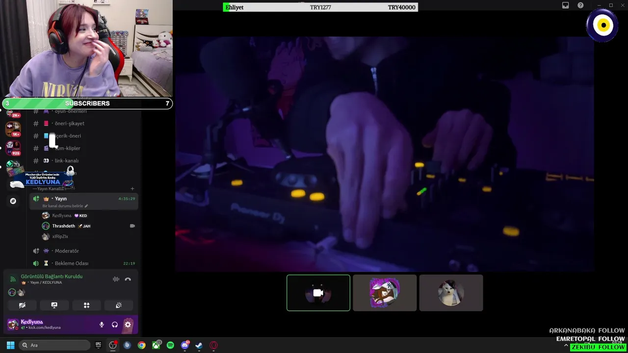628x353 pixels.
Task: Expand the system tray hidden icons chevron
Action: (x=566, y=346)
